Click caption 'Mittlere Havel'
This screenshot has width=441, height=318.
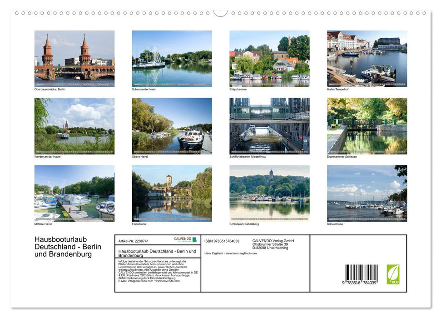pos(43,224)
